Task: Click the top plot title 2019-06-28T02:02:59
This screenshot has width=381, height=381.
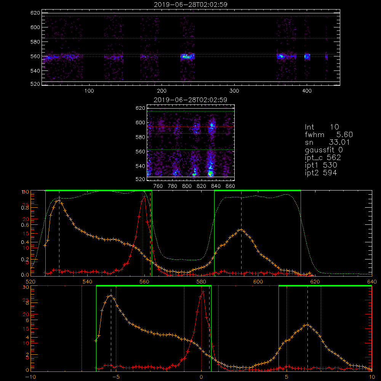Action: click(190, 5)
